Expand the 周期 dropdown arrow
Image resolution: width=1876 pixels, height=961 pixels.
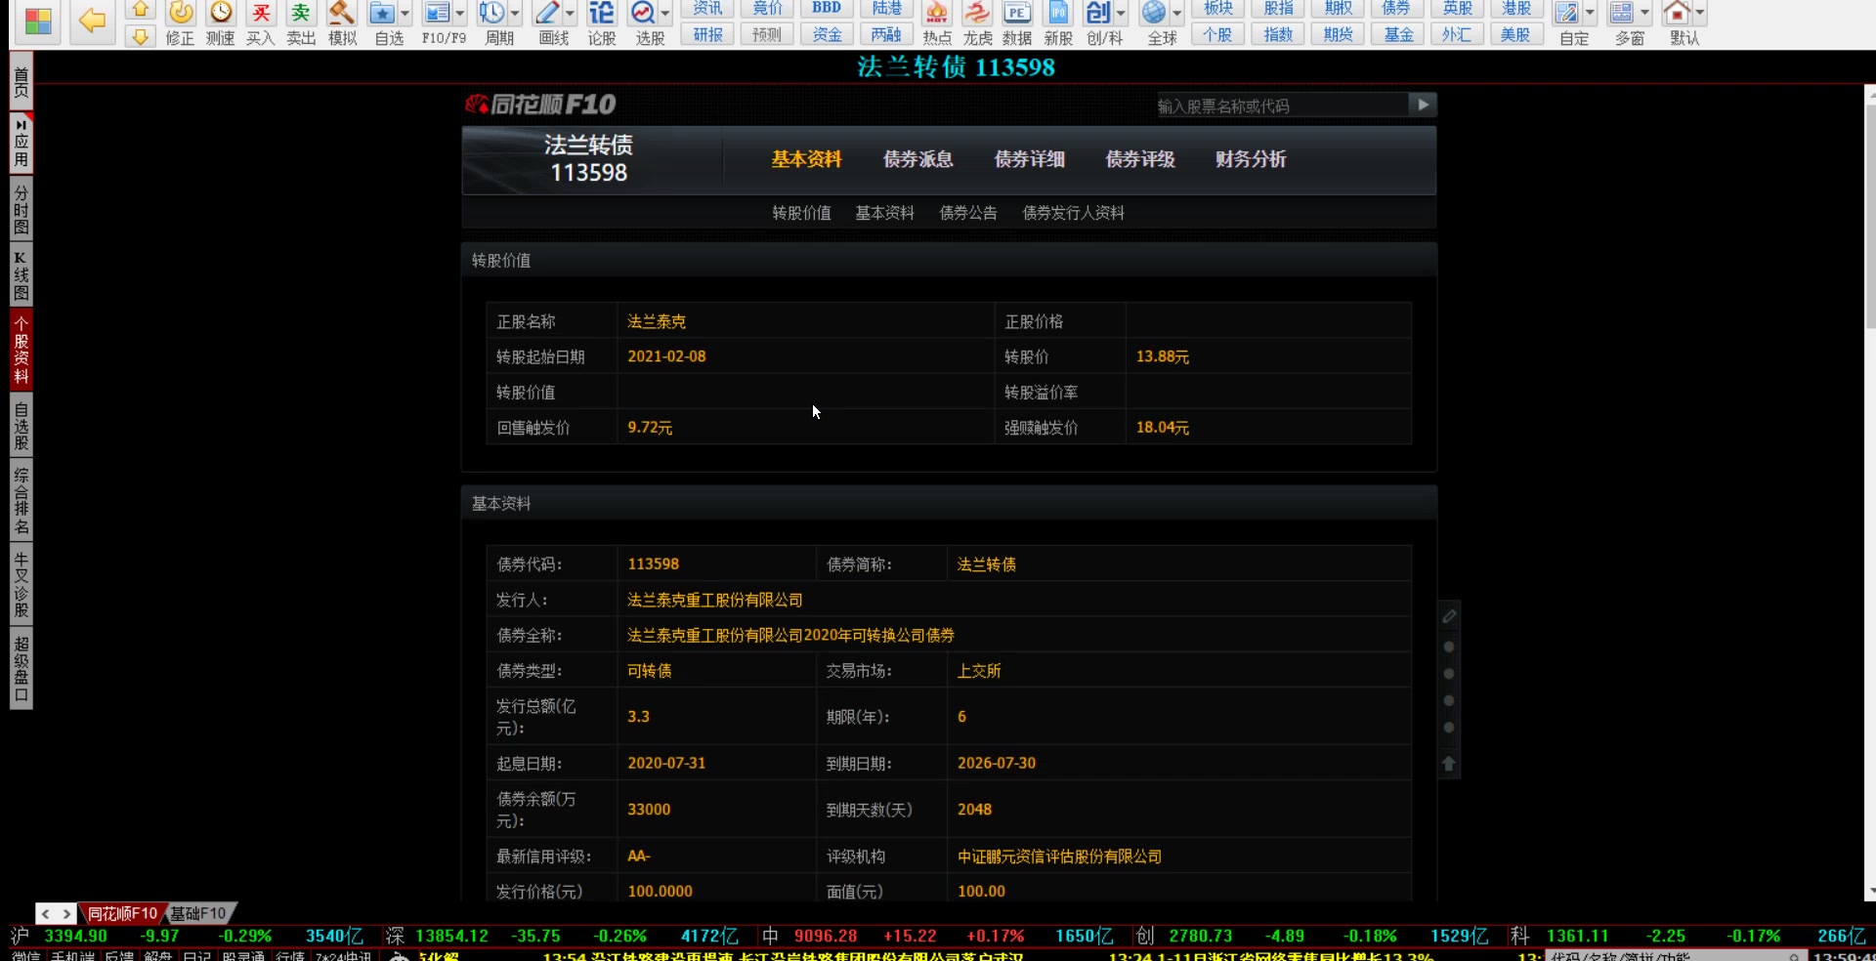pos(515,14)
